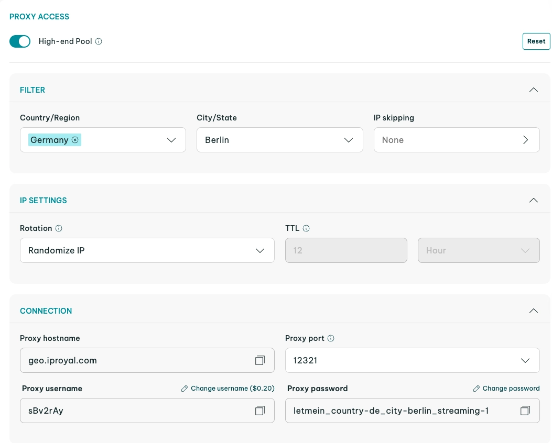
Task: Collapse the Connection section
Action: [533, 311]
